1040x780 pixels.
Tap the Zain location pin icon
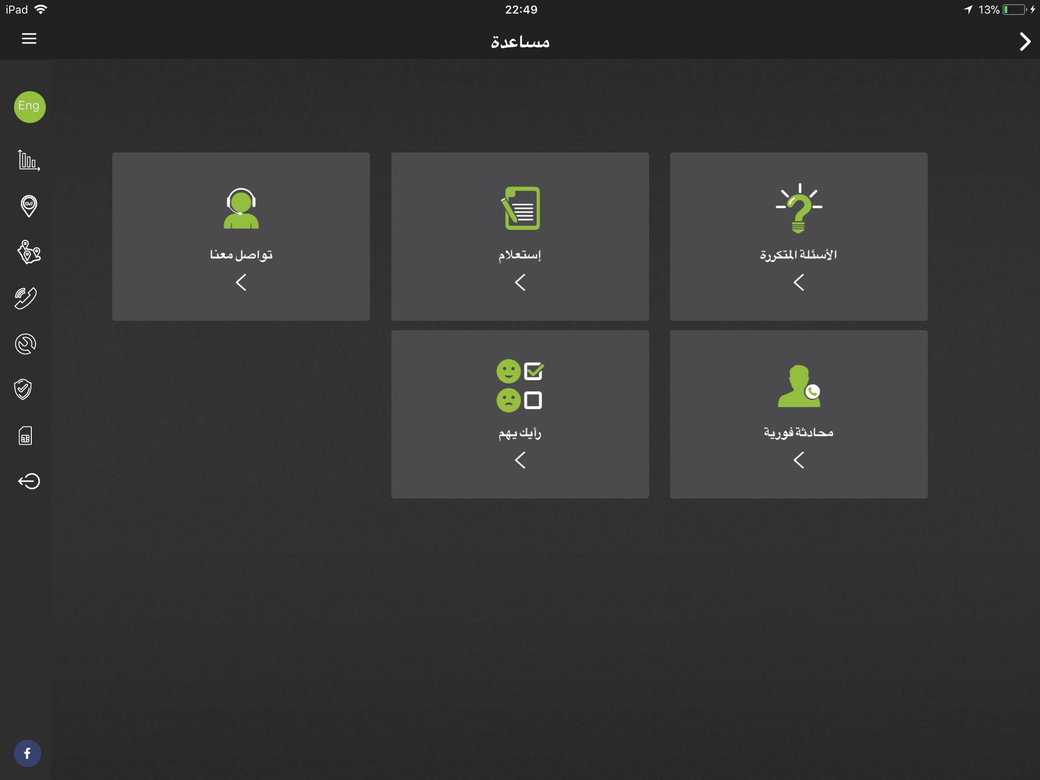click(x=29, y=206)
